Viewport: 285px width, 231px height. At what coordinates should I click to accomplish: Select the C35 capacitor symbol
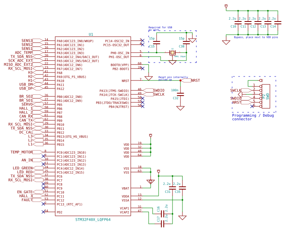(x=182, y=188)
